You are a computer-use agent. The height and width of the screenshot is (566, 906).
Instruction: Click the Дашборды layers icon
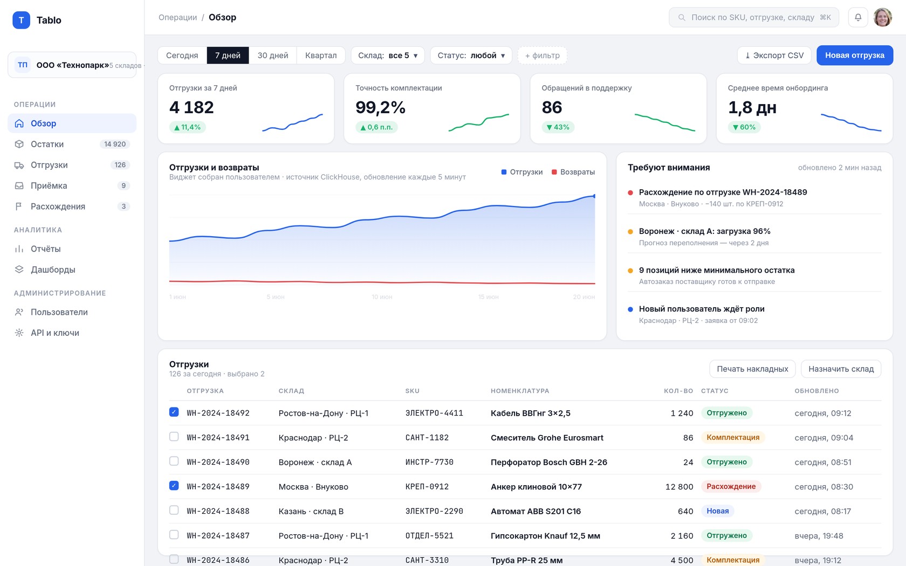pos(19,270)
